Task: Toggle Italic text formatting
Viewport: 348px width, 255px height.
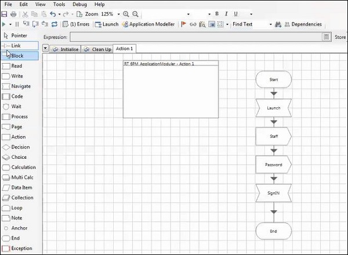Action: [227, 14]
